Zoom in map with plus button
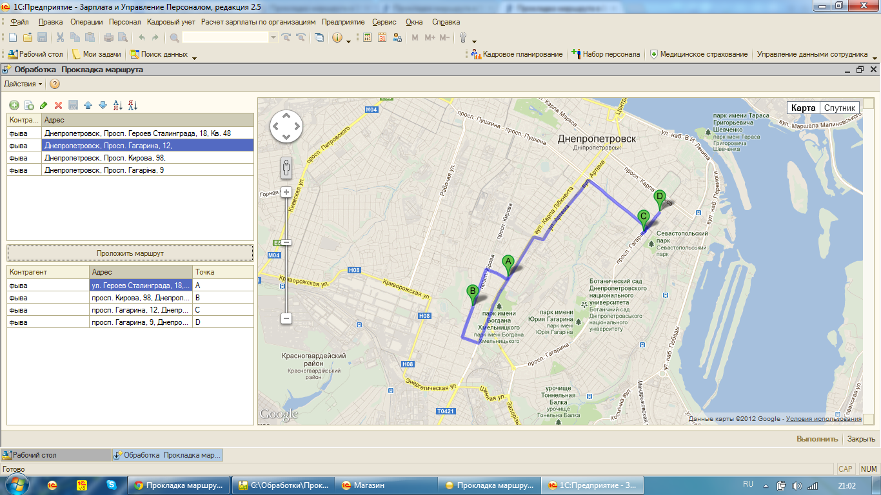Image resolution: width=881 pixels, height=495 pixels. pos(286,191)
